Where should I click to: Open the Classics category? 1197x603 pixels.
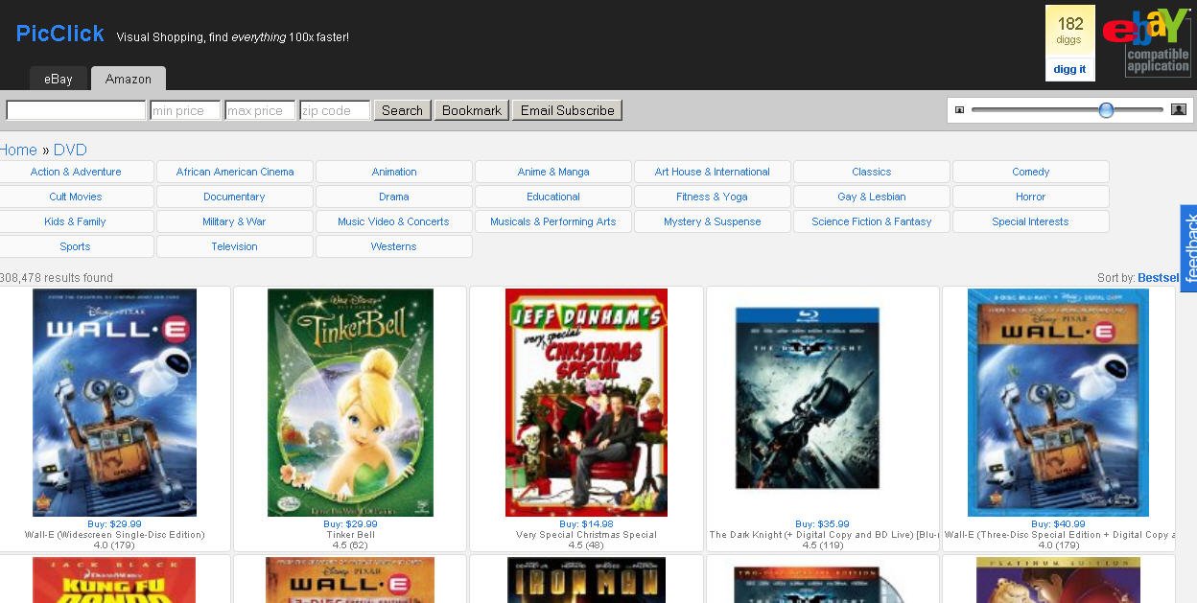(x=872, y=172)
